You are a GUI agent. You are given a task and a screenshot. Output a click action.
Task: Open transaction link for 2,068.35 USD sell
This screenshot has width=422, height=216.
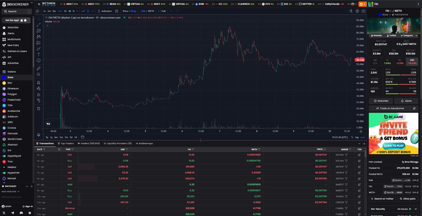(x=359, y=166)
